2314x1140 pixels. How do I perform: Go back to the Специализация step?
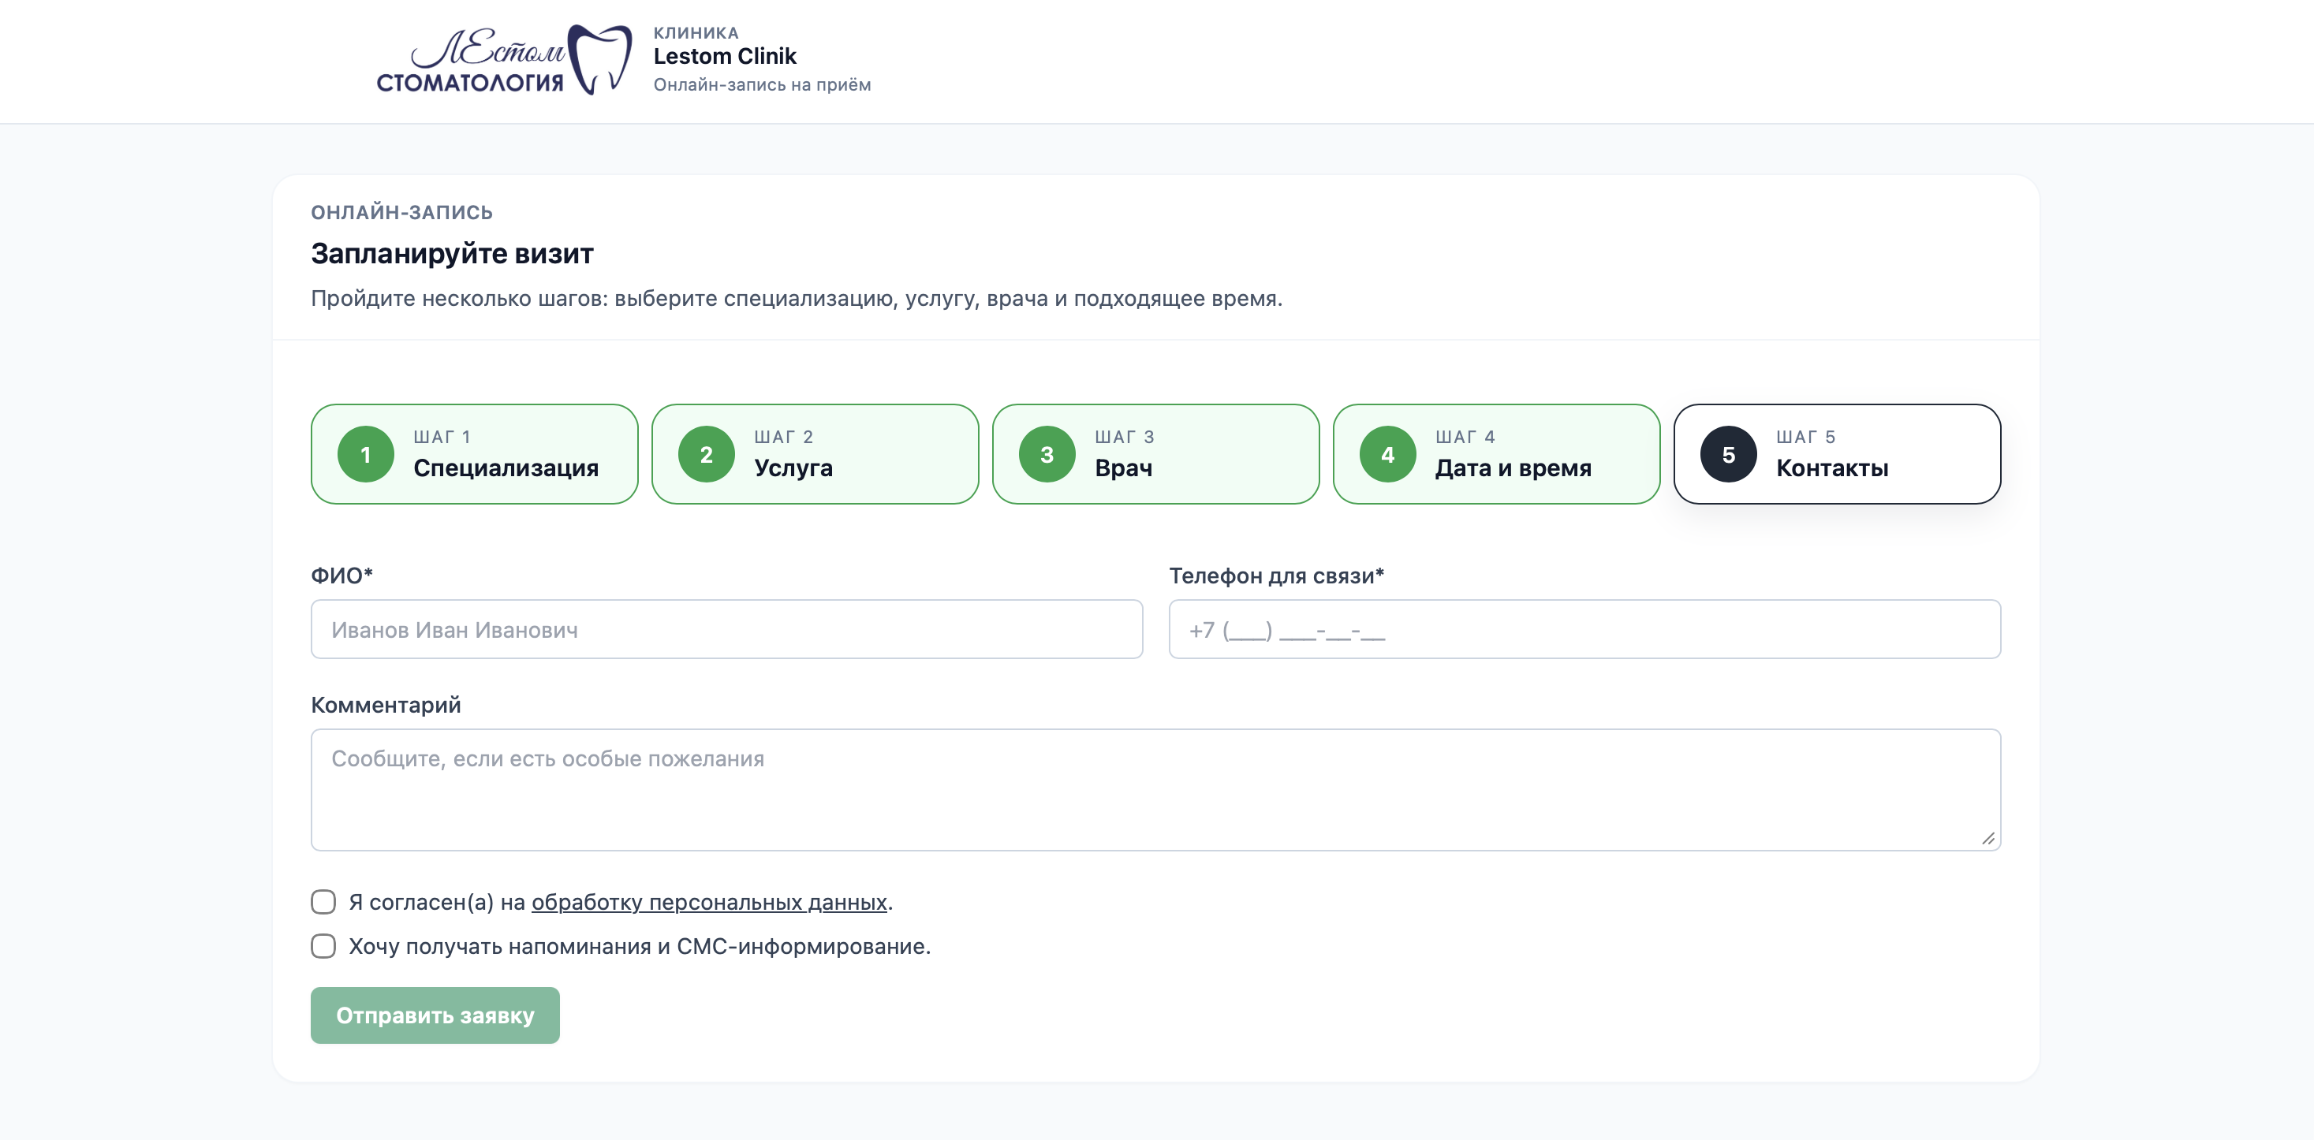click(505, 468)
